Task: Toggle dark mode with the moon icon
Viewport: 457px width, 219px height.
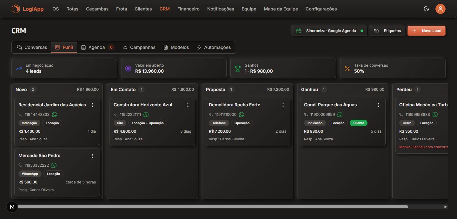Action: (426, 9)
